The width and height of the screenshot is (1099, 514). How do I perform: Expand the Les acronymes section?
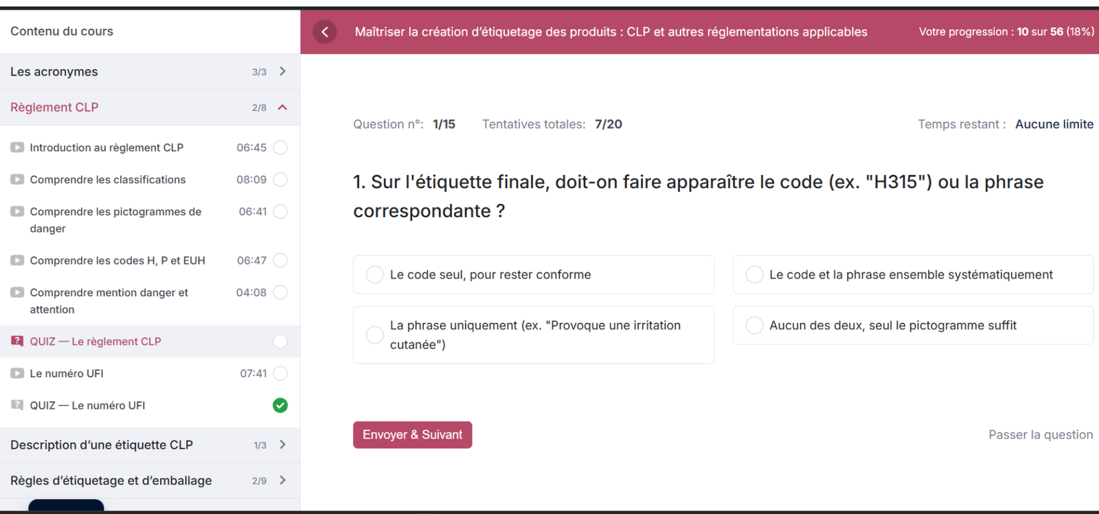pos(150,71)
